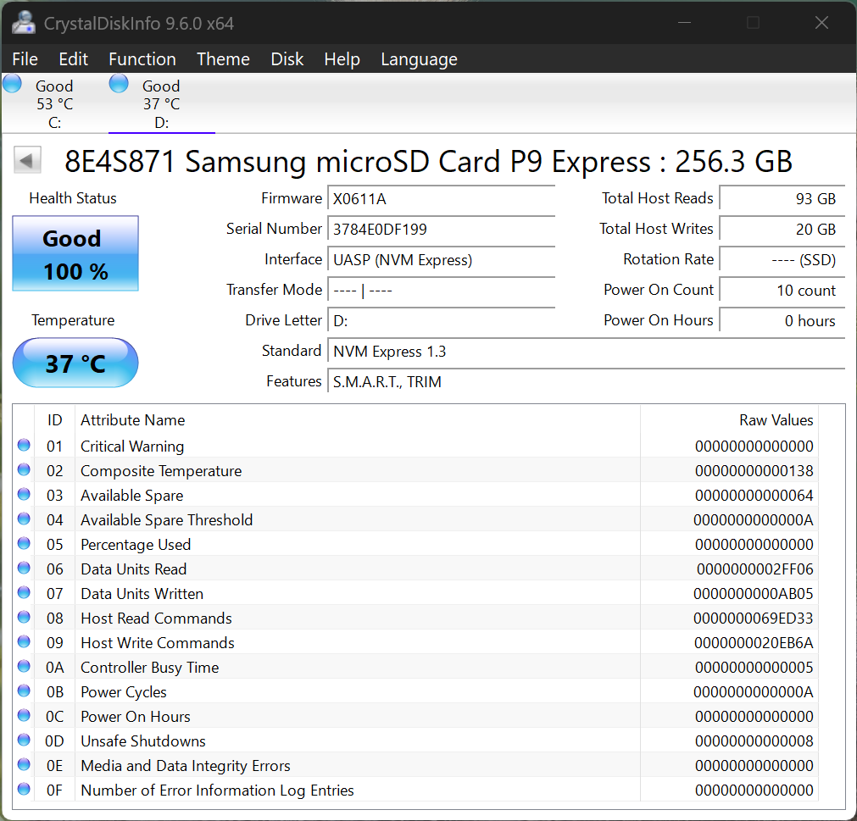Expand the Language menu
Image resolution: width=857 pixels, height=821 pixels.
419,59
